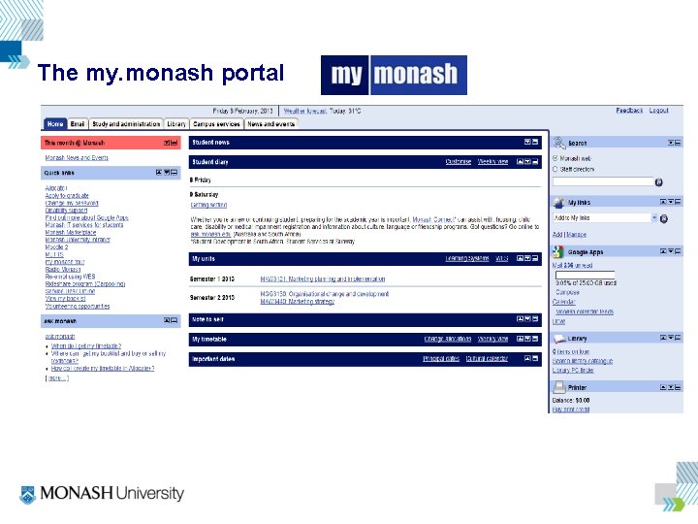
Task: Move the My units panel down
Action: coord(527,258)
